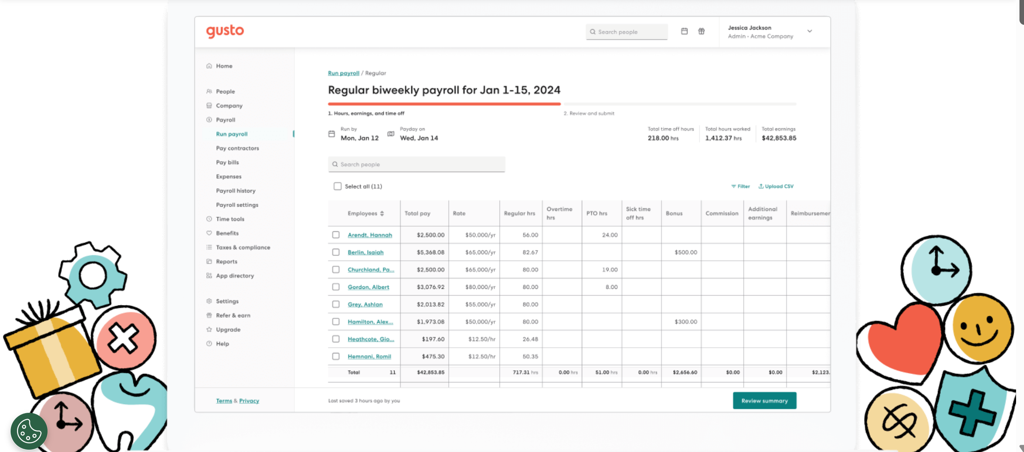1024x452 pixels.
Task: Click the Upload CSV icon
Action: coord(761,186)
